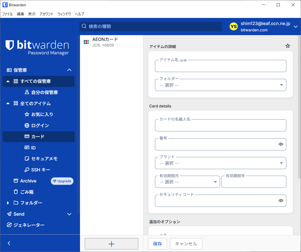Click the form's vertical scrollbar
This screenshot has height=252, width=301.
(x=299, y=106)
